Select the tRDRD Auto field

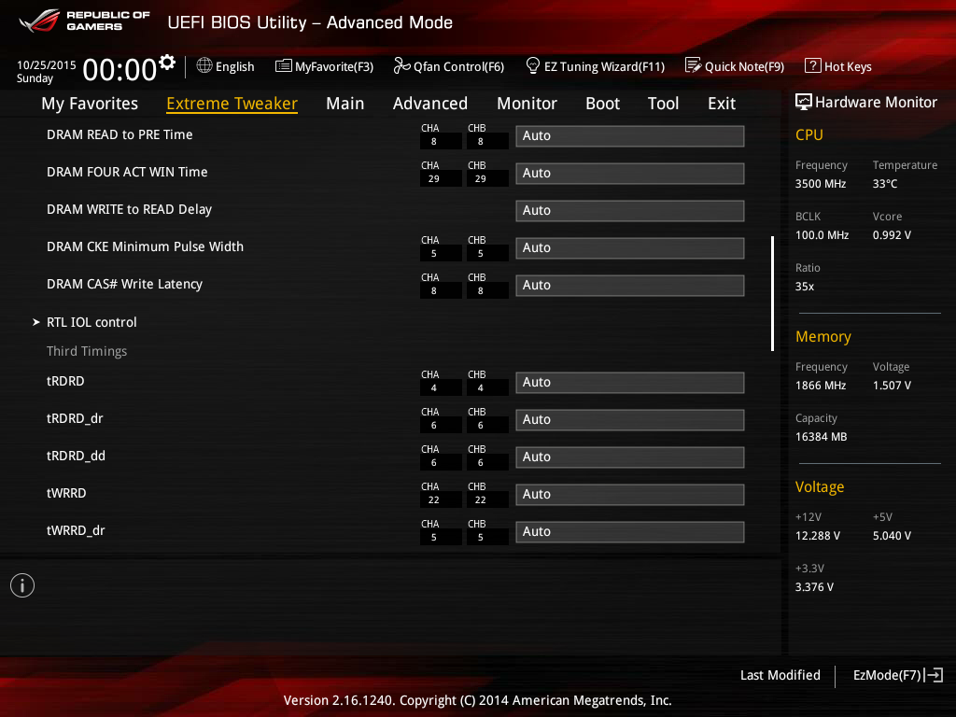click(x=630, y=382)
